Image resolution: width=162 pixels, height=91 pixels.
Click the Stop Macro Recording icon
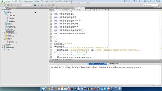pos(102,10)
